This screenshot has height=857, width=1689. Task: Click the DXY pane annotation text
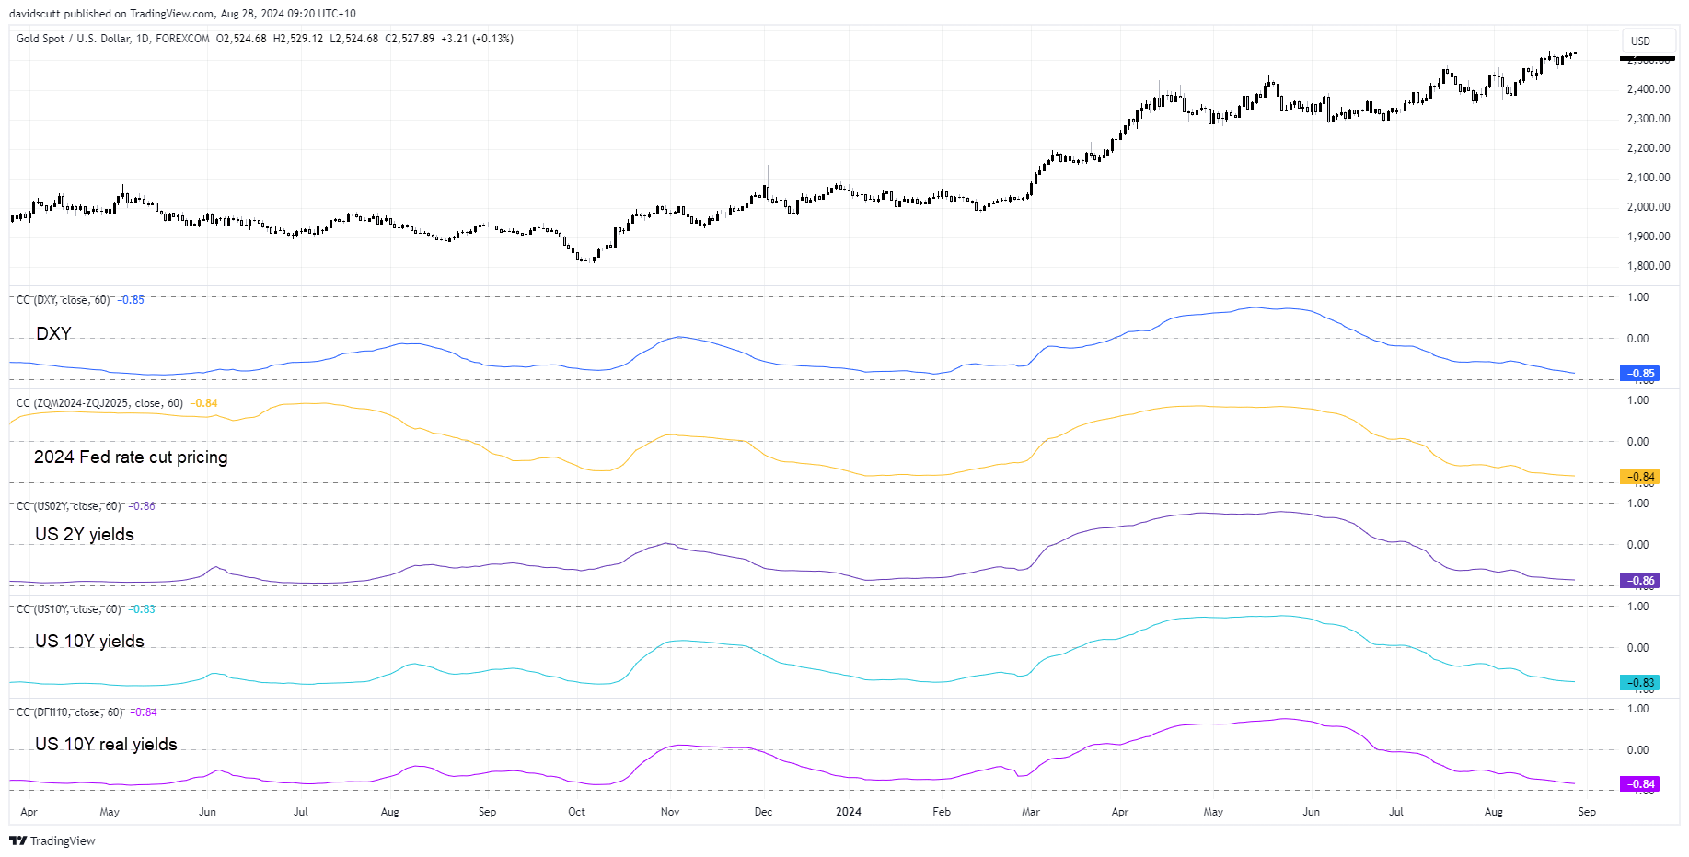point(53,333)
